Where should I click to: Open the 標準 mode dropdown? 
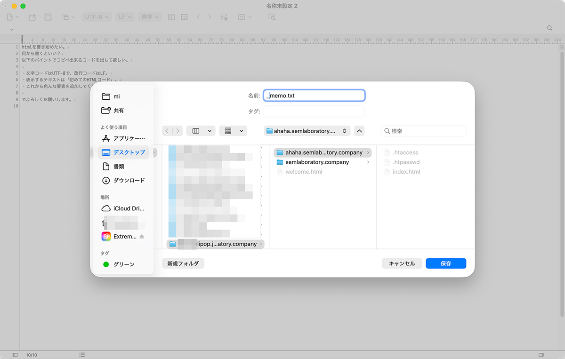tap(150, 16)
